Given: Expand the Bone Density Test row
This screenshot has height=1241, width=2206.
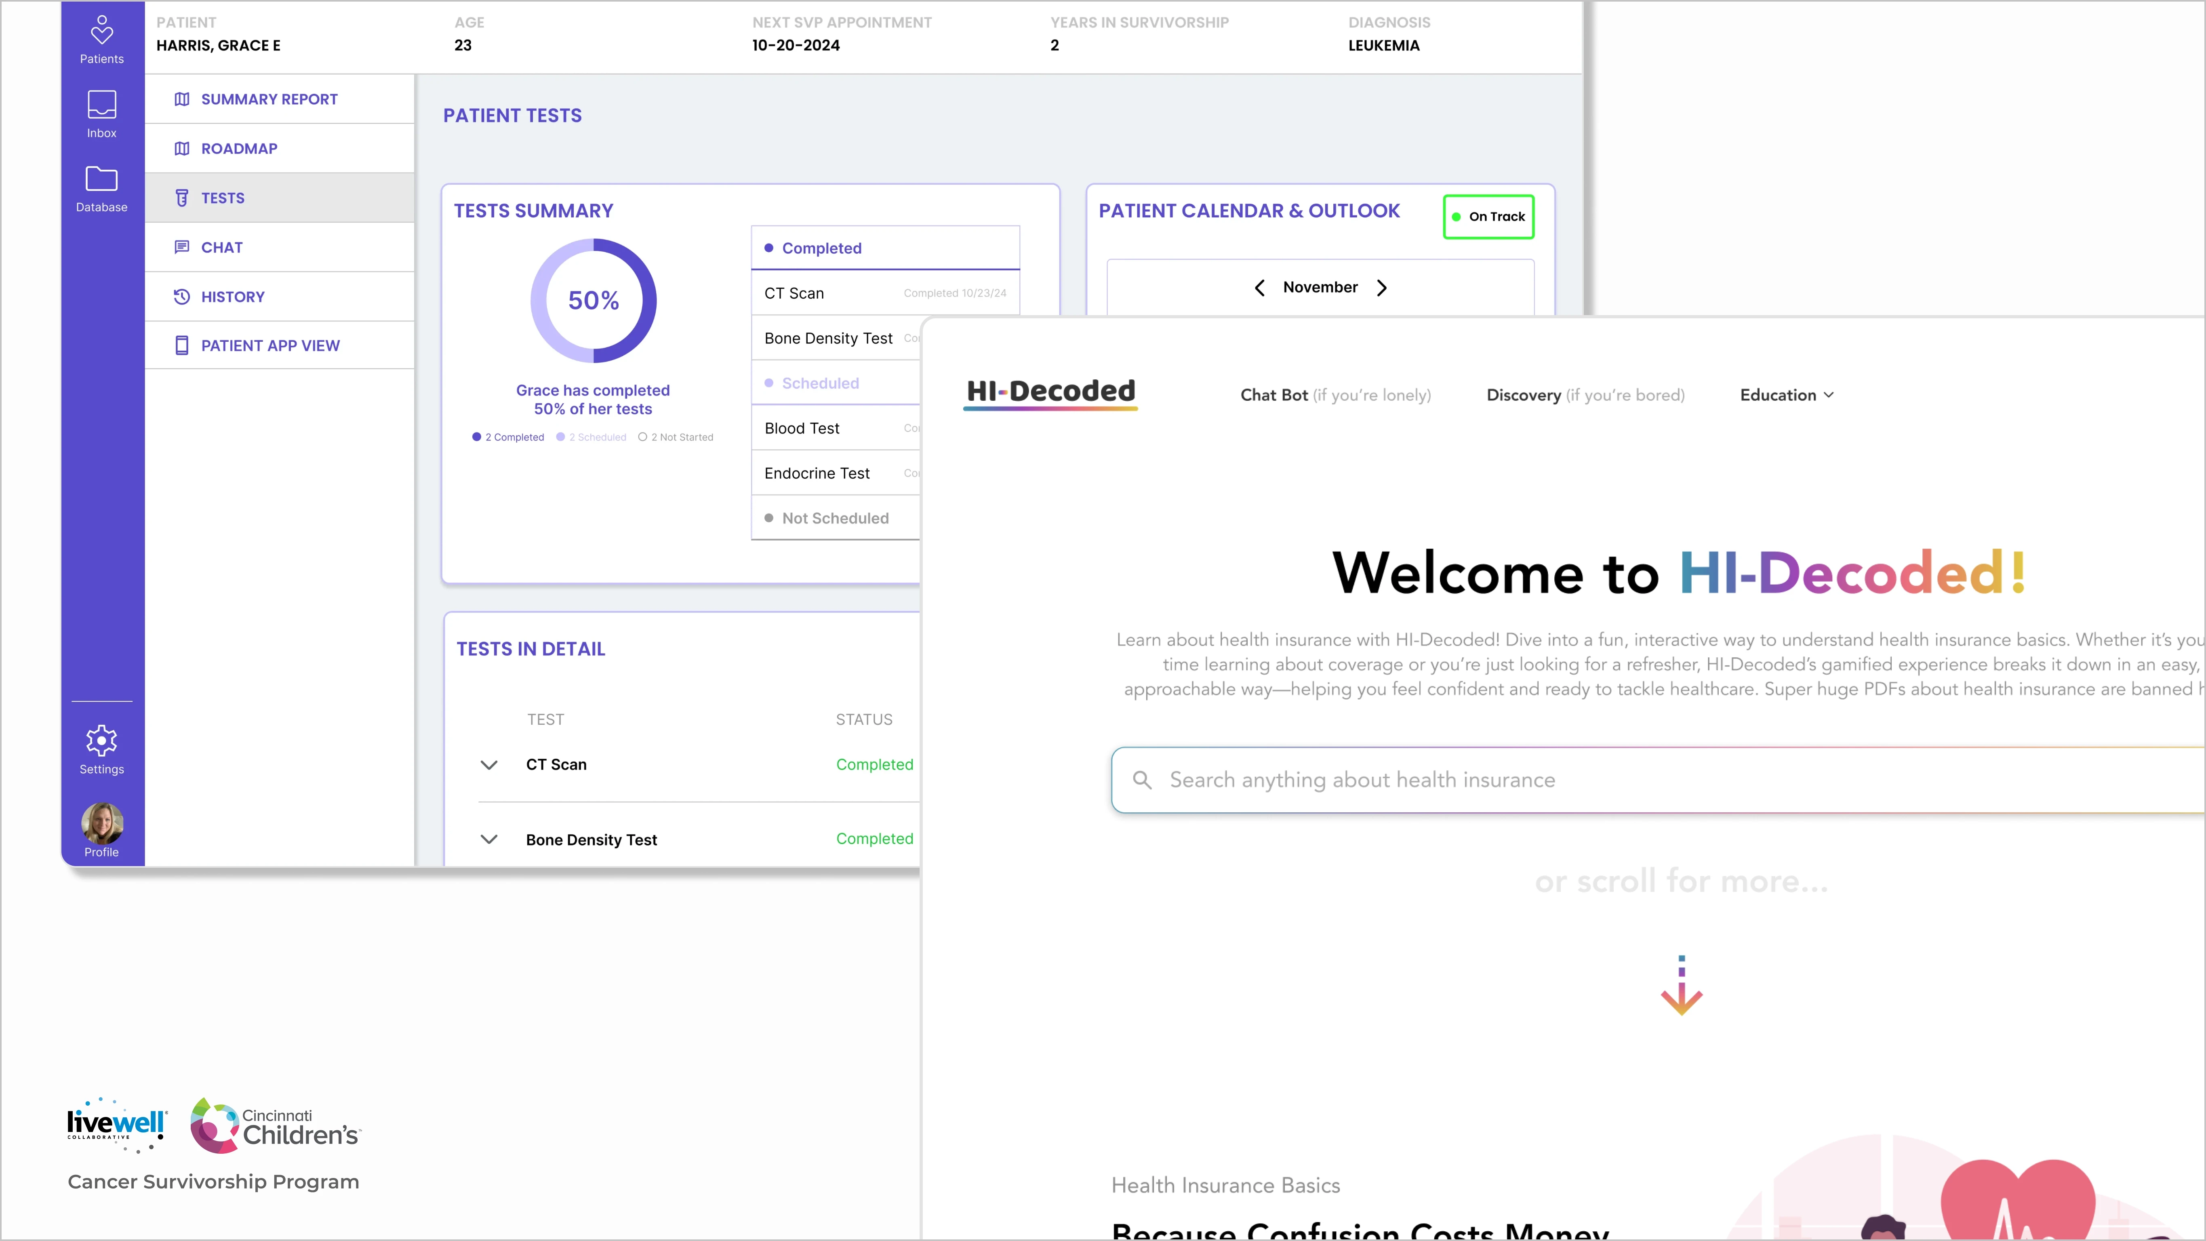Looking at the screenshot, I should 489,839.
